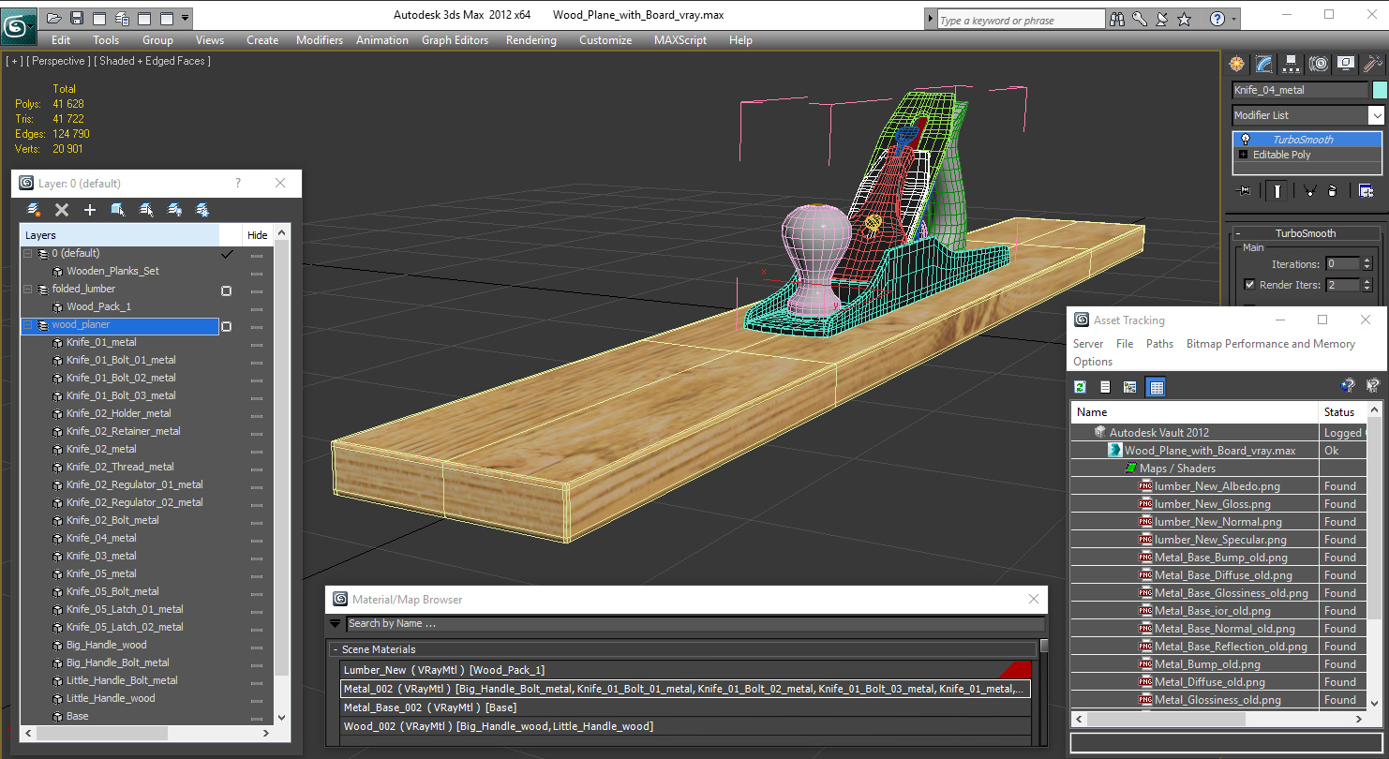Collapse the 0 (default) layer
1389x759 pixels.
[28, 253]
